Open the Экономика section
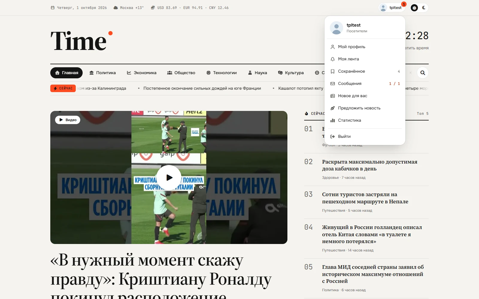This screenshot has height=299, width=479. tap(142, 73)
